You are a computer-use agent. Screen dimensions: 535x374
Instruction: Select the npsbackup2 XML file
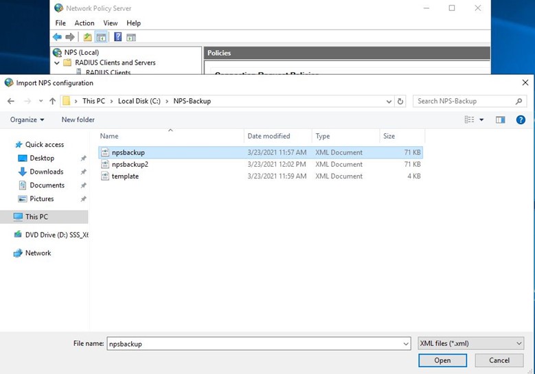pos(261,164)
